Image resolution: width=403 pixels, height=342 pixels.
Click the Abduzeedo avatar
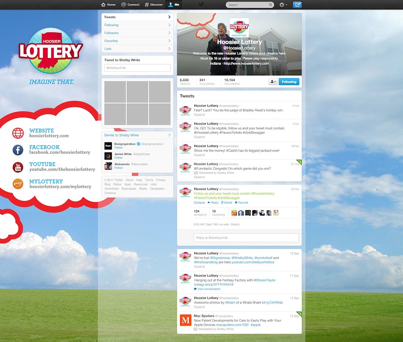tap(108, 166)
